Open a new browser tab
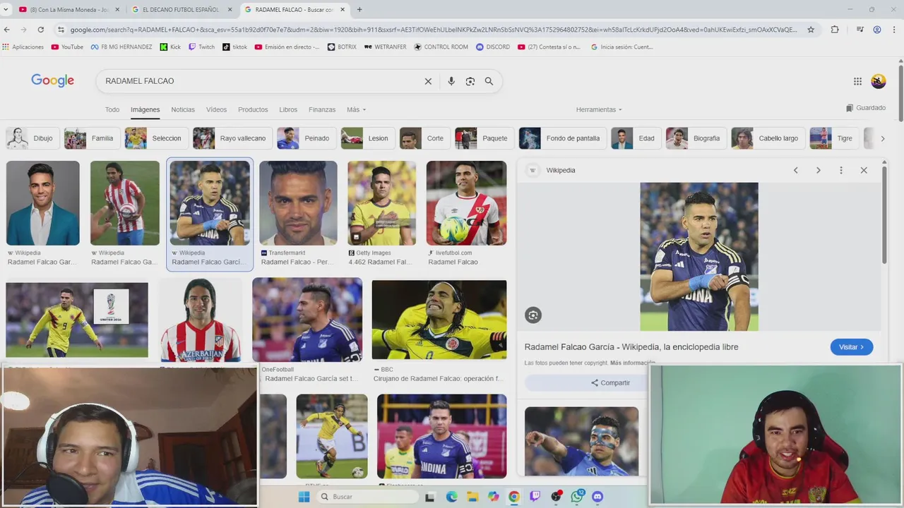This screenshot has width=904, height=508. [359, 9]
